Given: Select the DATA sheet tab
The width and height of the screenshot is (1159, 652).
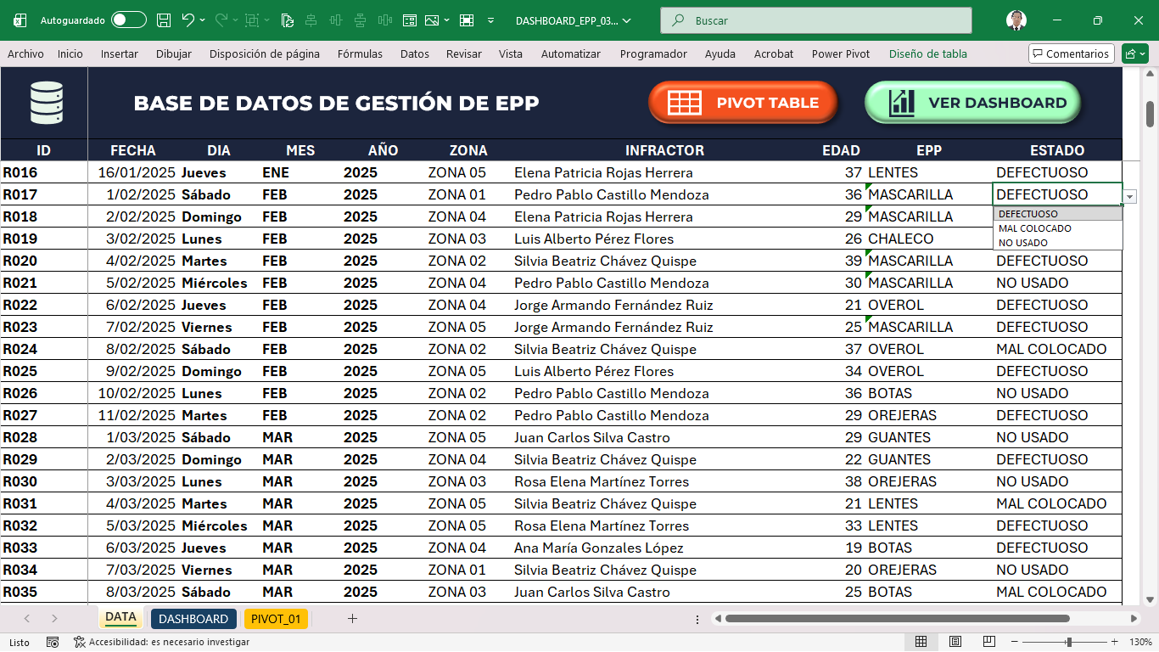Looking at the screenshot, I should pos(120,618).
